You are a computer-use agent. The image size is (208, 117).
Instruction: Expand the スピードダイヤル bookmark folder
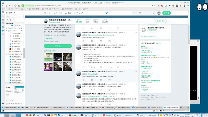coord(6,28)
